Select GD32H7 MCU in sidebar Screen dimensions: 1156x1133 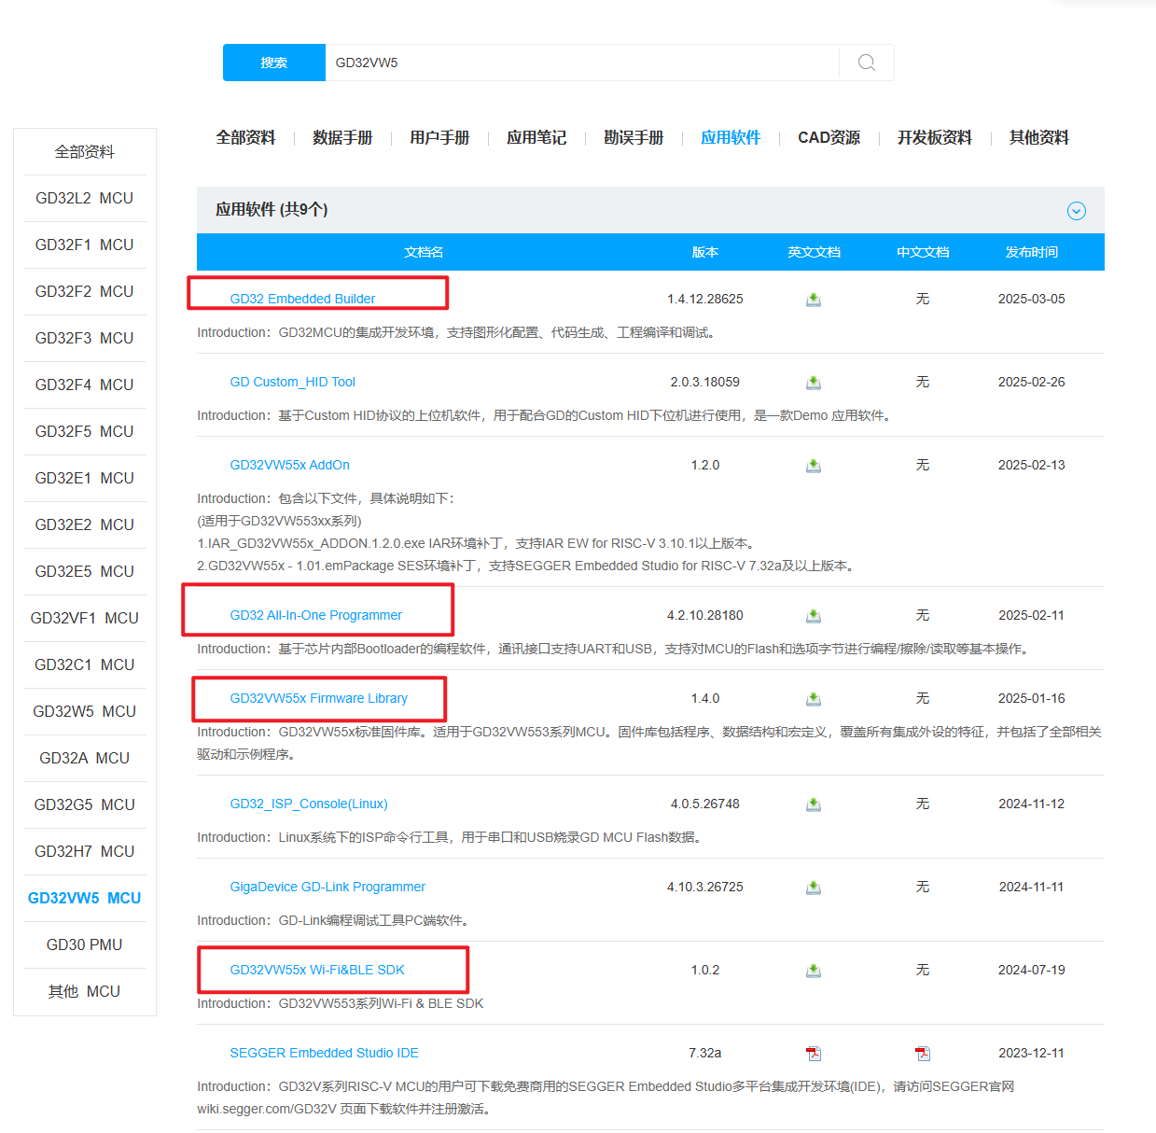click(x=85, y=851)
